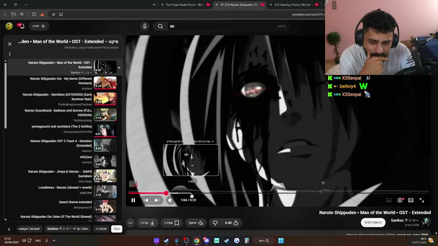Open the Calculator from the taskbar

tap(247, 241)
